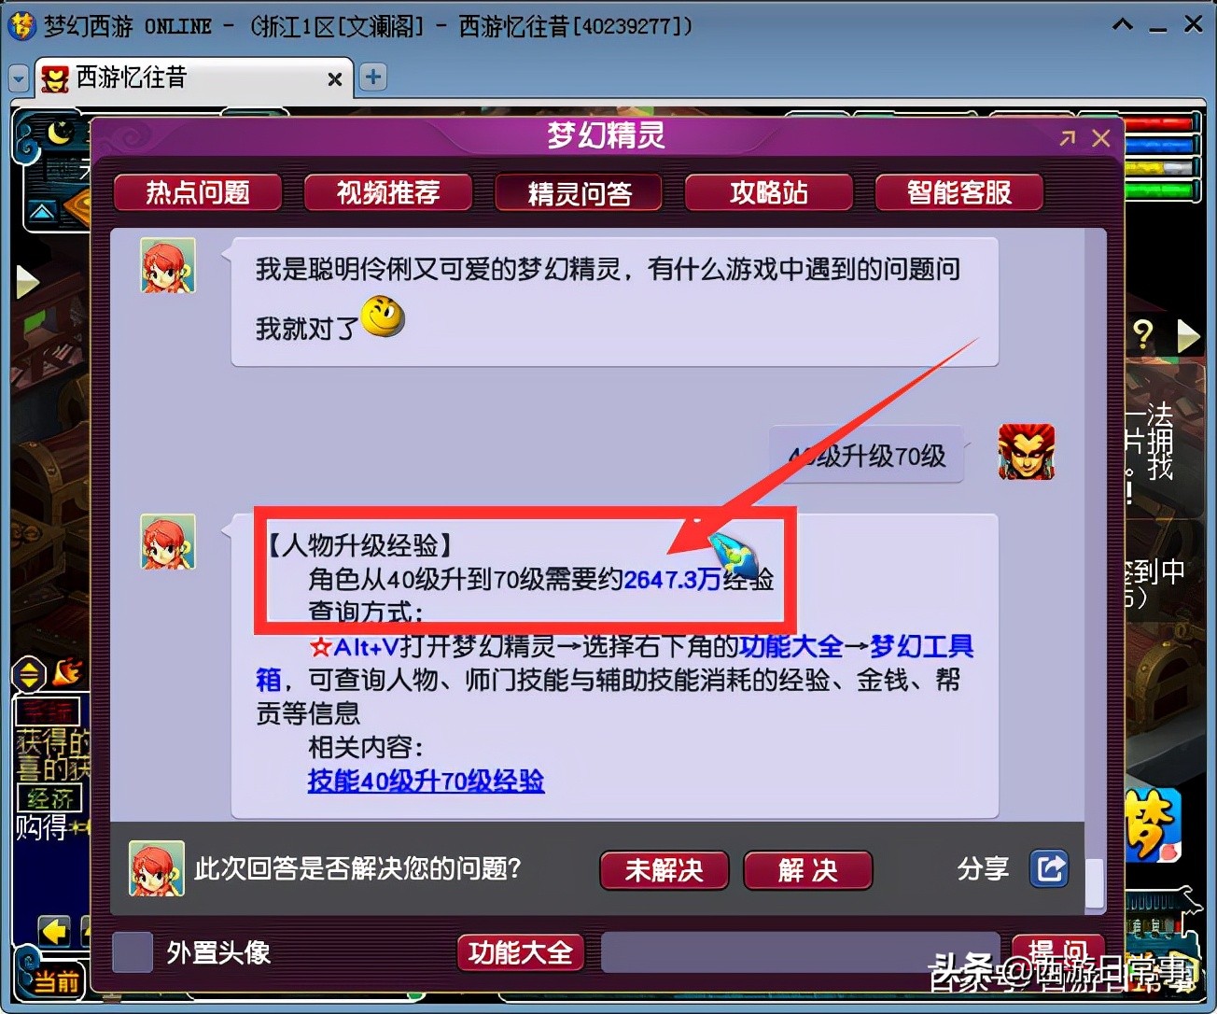Click the share icon next to 分享

(1049, 868)
